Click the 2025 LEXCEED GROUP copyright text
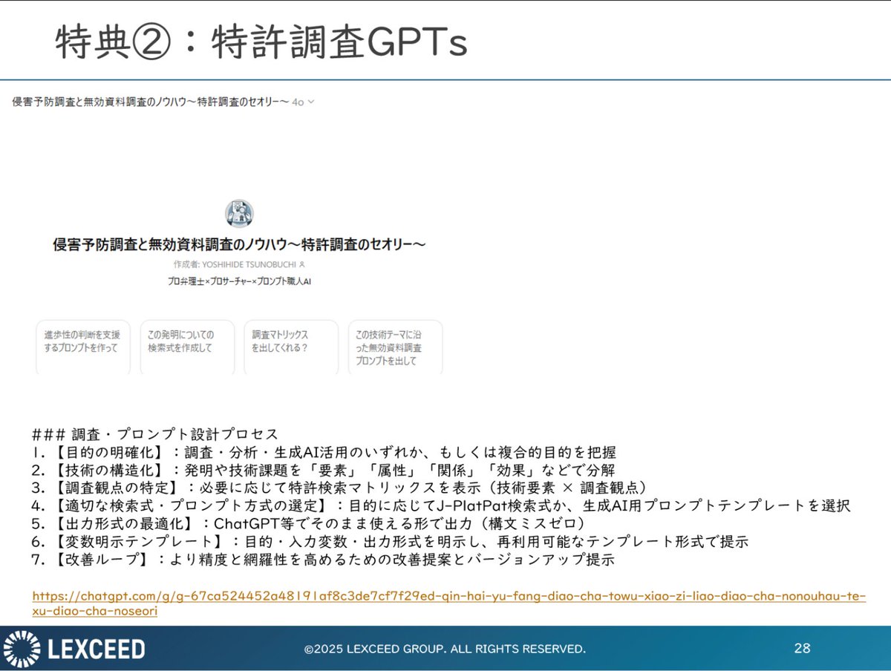The height and width of the screenshot is (671, 891). tap(446, 648)
